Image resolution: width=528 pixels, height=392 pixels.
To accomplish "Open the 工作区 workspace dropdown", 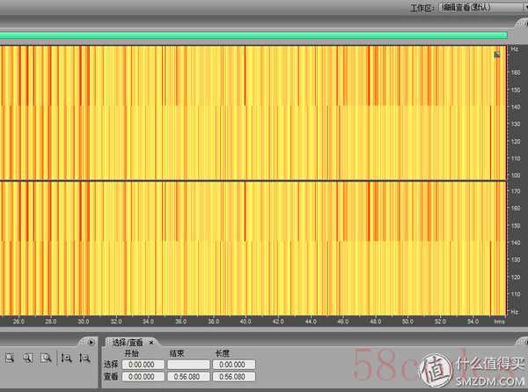I will point(483,7).
